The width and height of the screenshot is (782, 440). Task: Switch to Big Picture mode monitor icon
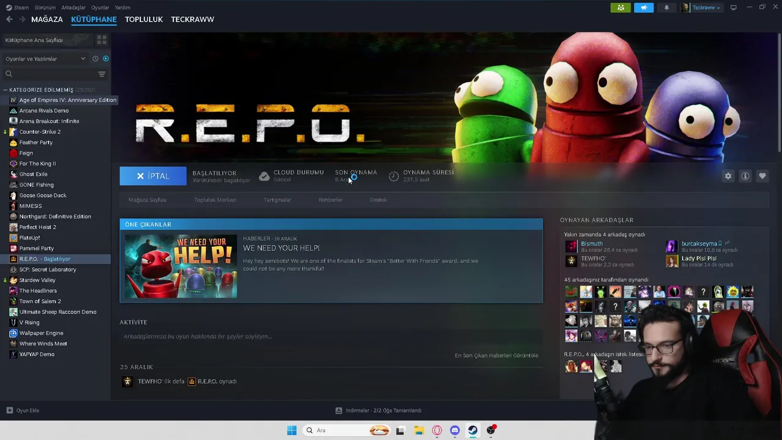[x=733, y=7]
